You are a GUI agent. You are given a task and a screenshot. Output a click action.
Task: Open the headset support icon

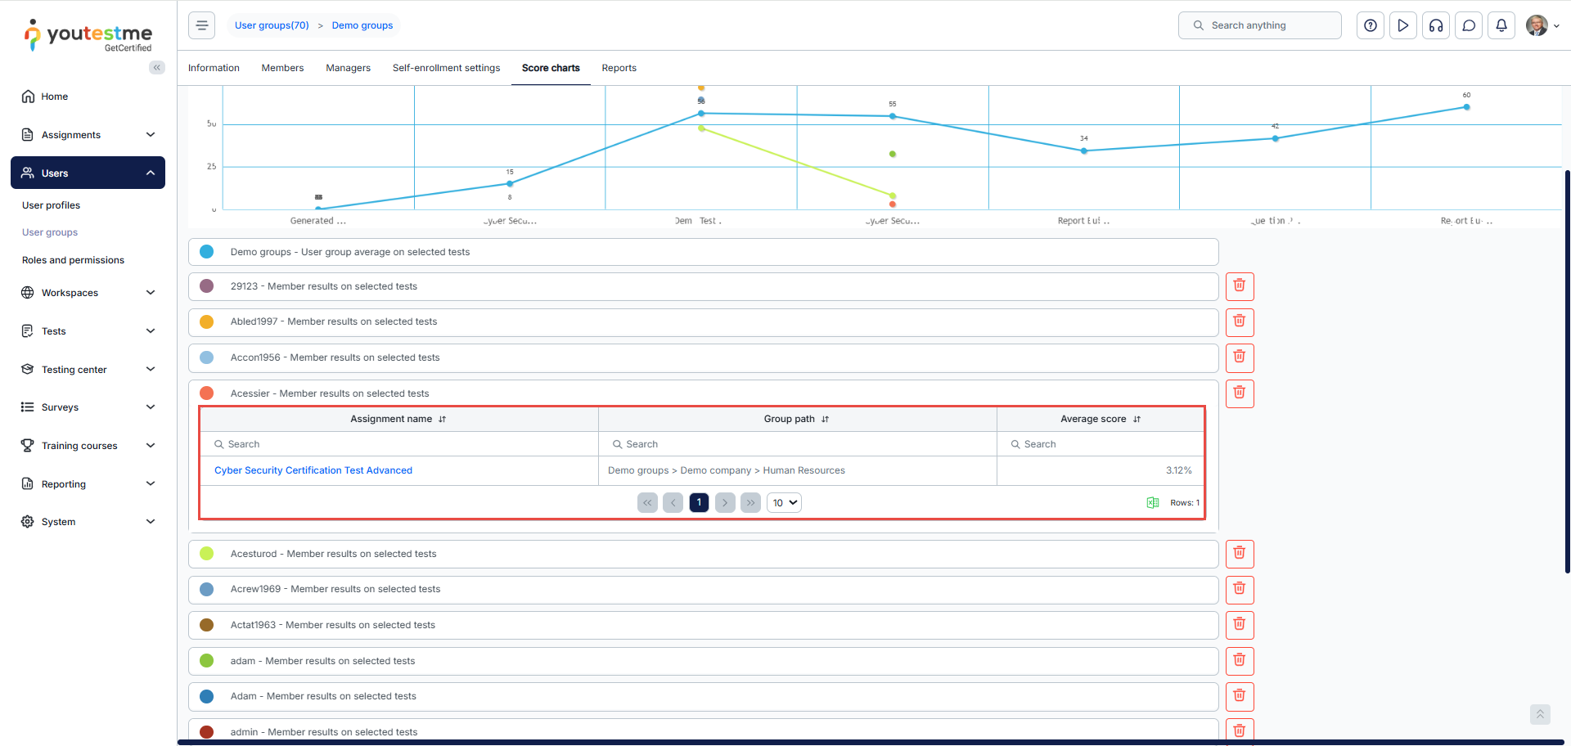[x=1436, y=25]
